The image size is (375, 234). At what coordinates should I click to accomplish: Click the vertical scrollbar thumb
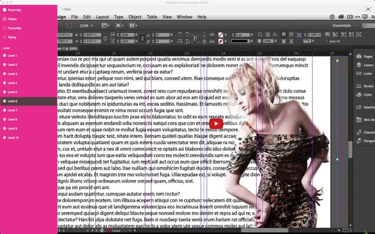(350, 149)
